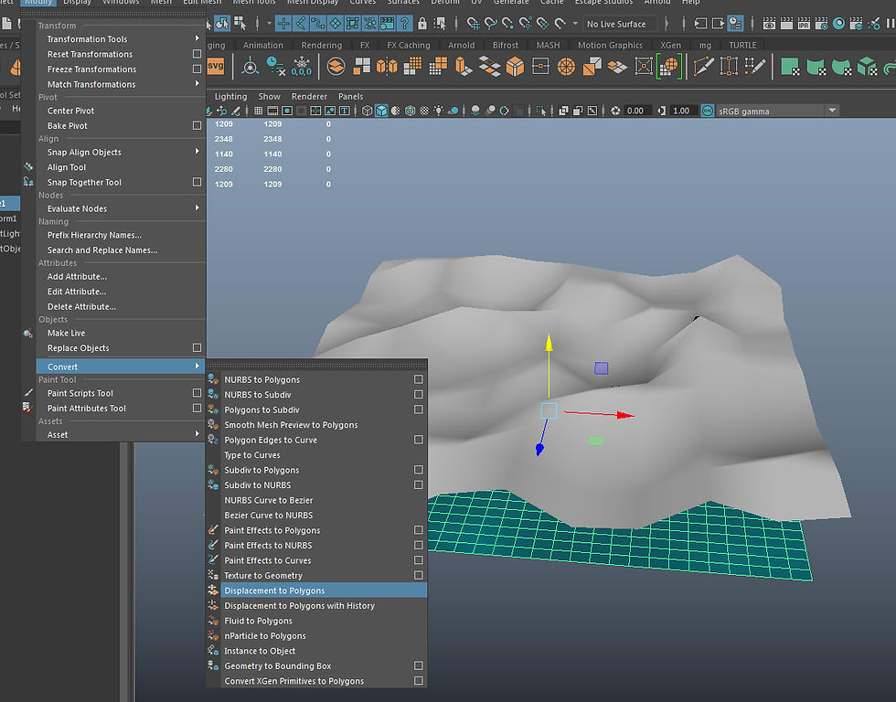The width and height of the screenshot is (896, 702).
Task: Start IPR render icon
Action: (804, 24)
